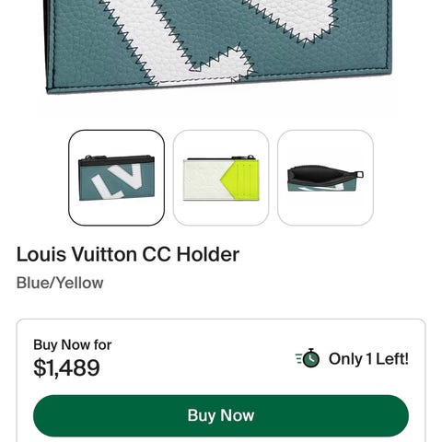Screen dimensions: 442x442
Task: Click the black zipper strip in first thumbnail
Action: (115, 161)
